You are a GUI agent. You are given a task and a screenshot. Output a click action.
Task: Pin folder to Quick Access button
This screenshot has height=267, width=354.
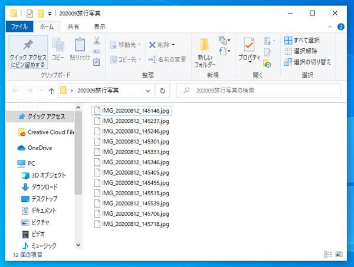[x=28, y=52]
